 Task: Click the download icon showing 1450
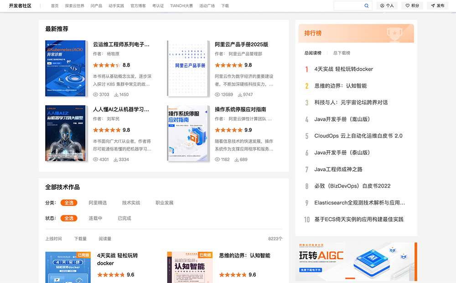click(116, 94)
